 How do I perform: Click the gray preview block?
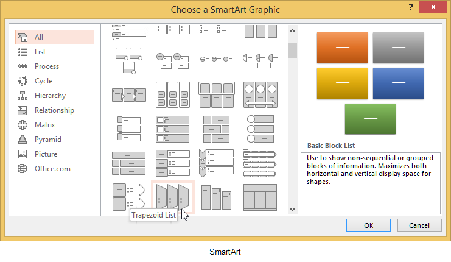tap(399, 48)
